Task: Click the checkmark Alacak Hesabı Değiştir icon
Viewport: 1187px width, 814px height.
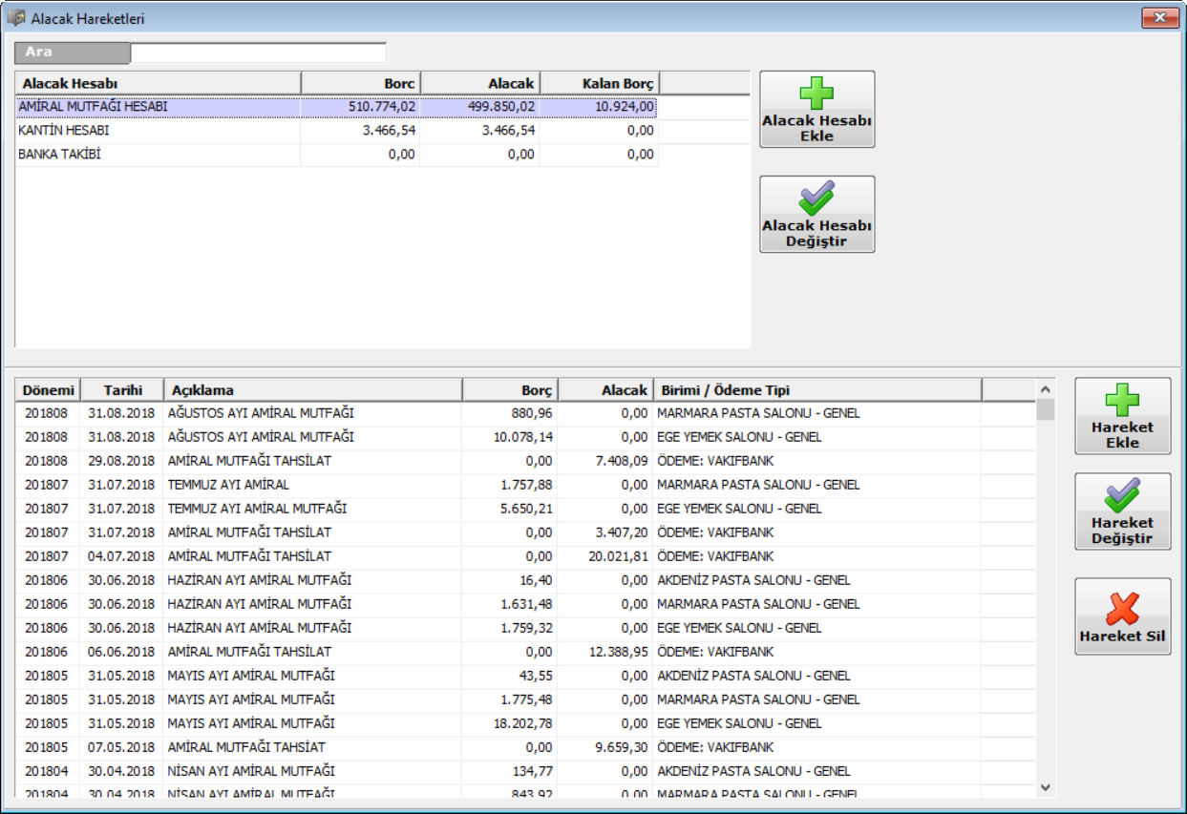Action: [x=816, y=199]
